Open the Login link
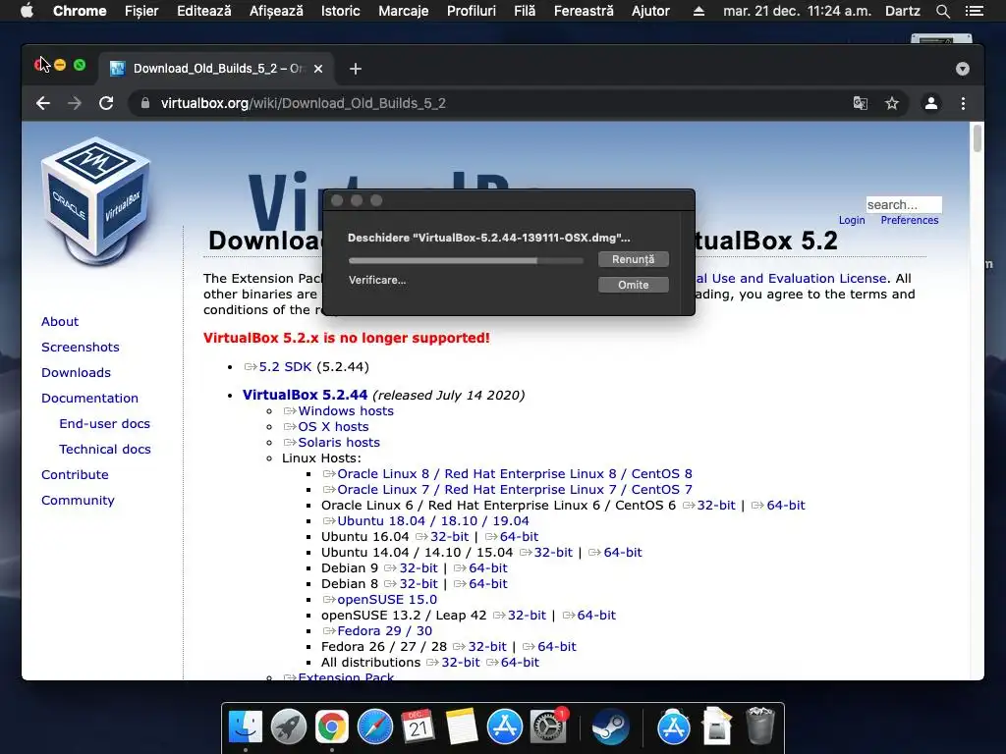This screenshot has width=1006, height=754. (x=852, y=220)
